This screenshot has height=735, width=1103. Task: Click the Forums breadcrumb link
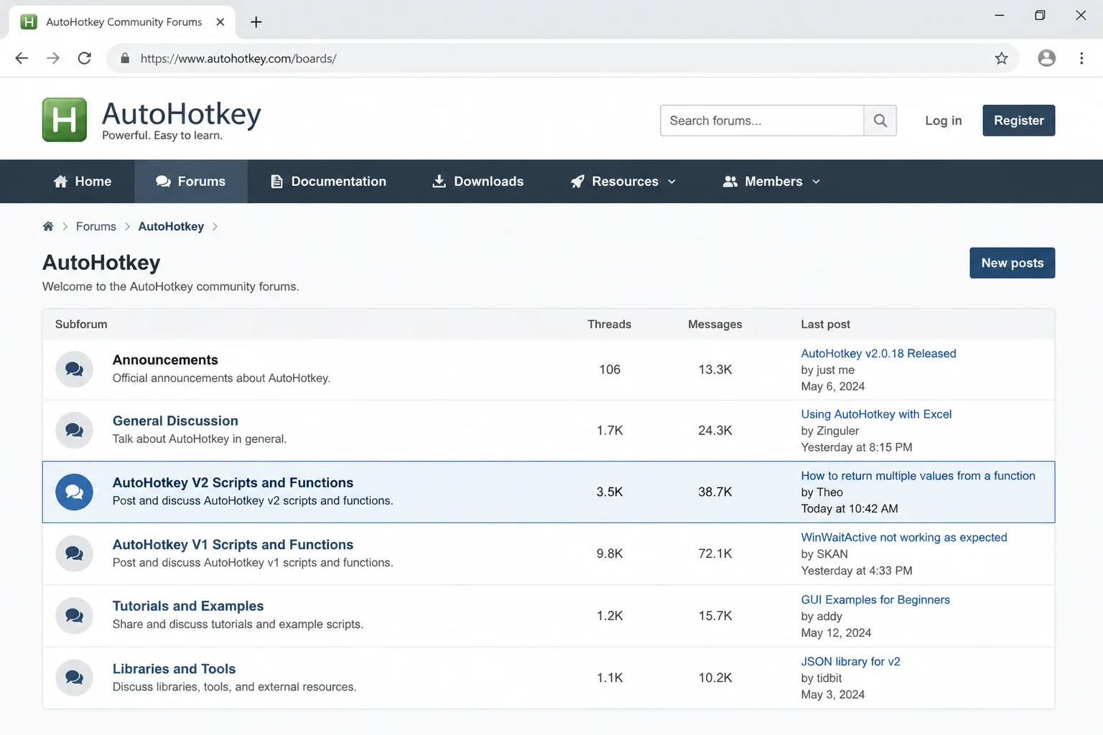[96, 227]
